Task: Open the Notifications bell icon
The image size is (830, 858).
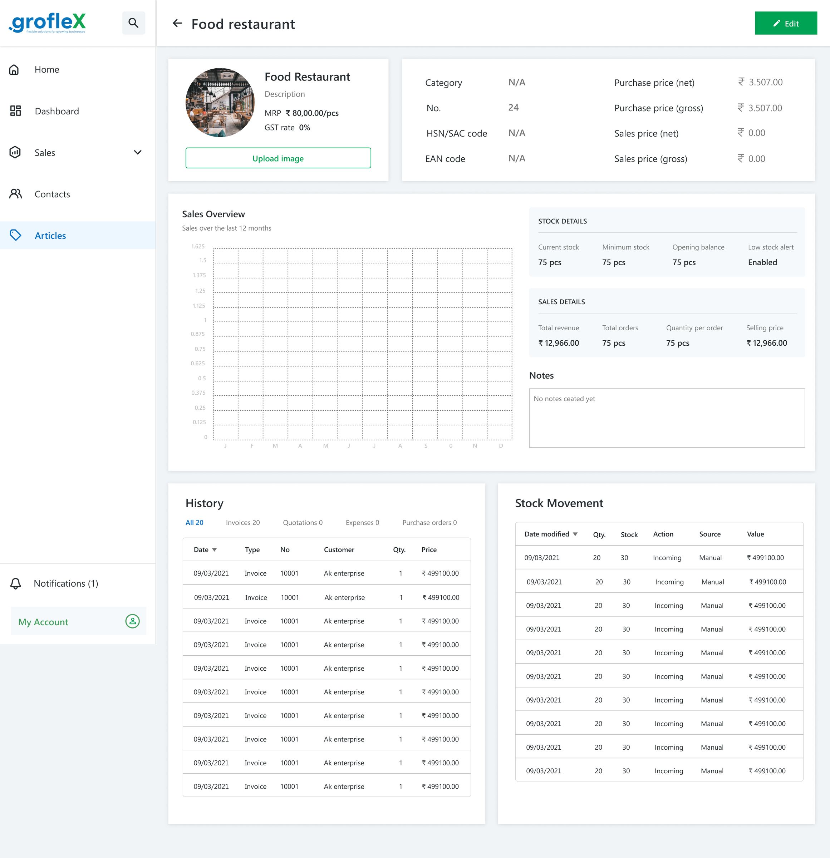Action: (15, 583)
